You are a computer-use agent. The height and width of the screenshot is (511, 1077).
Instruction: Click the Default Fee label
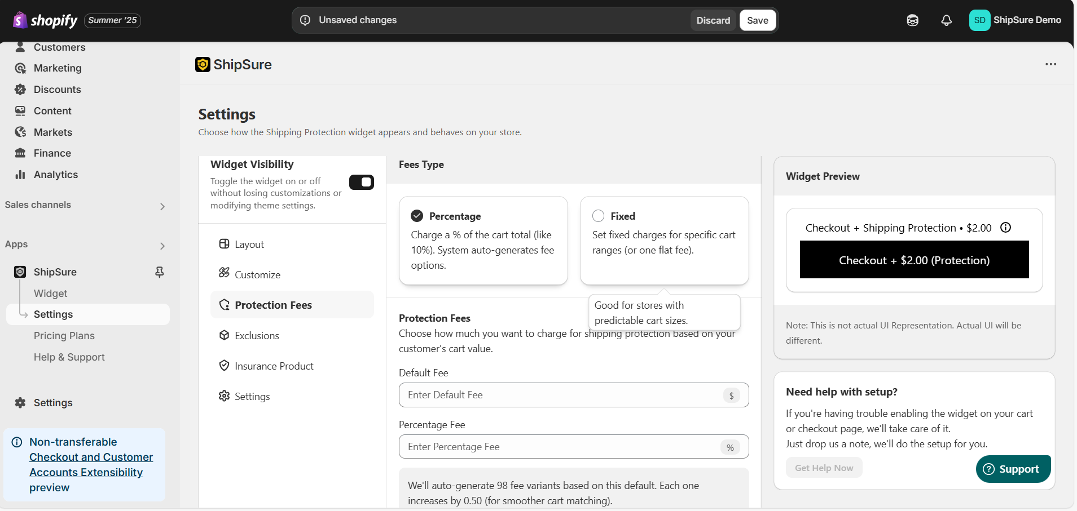[x=423, y=373]
